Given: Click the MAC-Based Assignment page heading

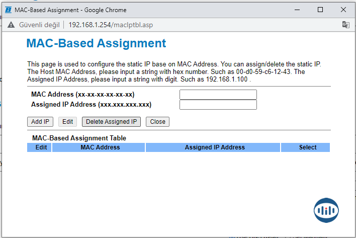Looking at the screenshot, I should (x=96, y=43).
